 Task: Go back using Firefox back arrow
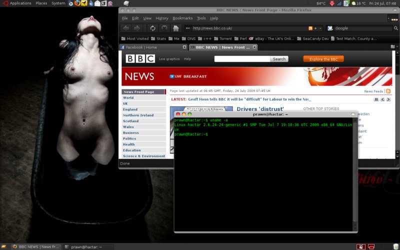pyautogui.click(x=126, y=28)
